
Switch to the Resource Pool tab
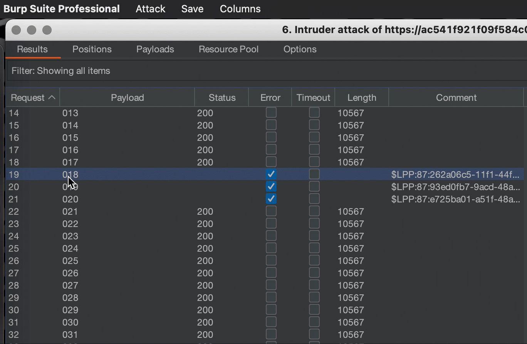pos(228,49)
